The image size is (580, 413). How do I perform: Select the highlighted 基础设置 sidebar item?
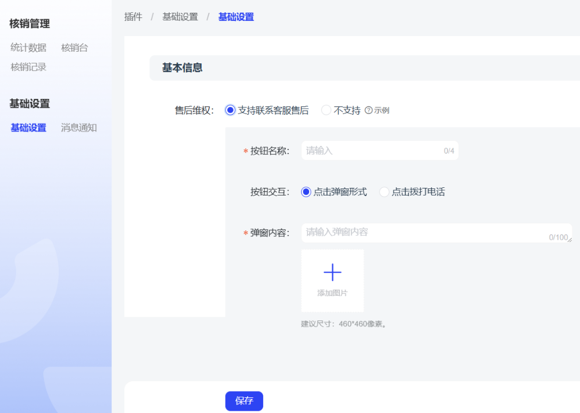coord(28,128)
